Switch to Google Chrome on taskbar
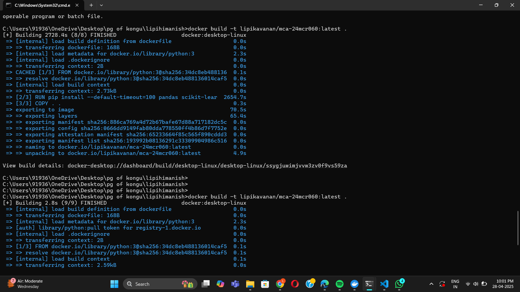Viewport: 520px width, 292px height. pos(280,284)
